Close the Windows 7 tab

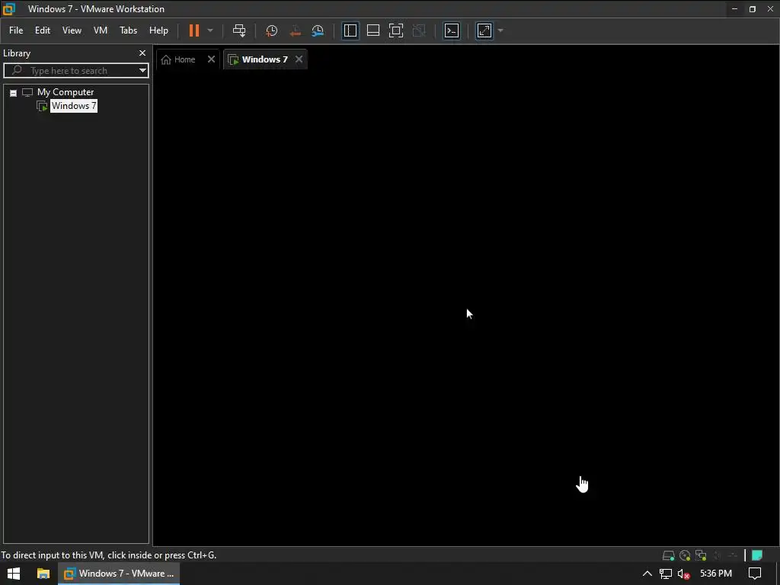click(299, 59)
